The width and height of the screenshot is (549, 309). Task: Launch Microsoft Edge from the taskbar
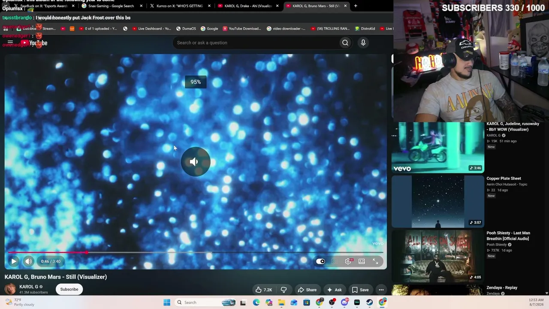[x=256, y=303]
